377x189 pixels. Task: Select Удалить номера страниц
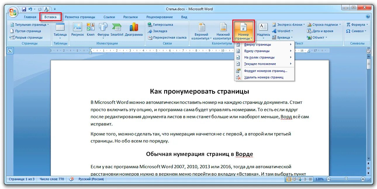[x=264, y=78]
